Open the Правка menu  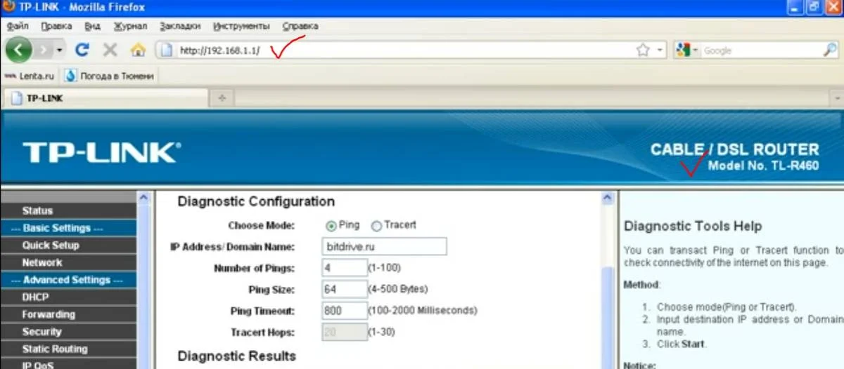coord(56,26)
